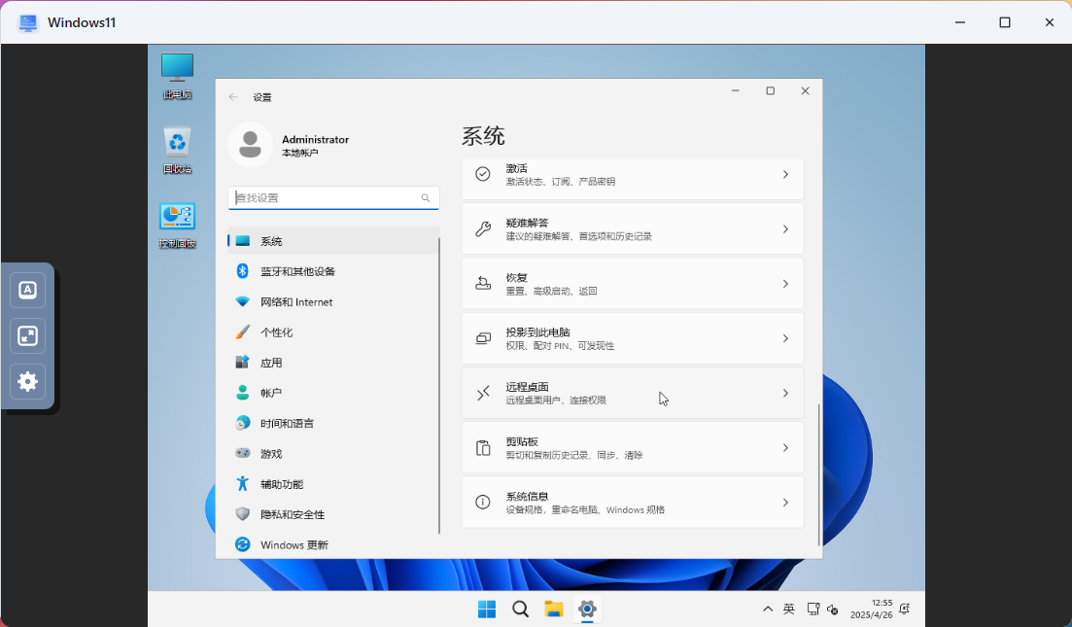Open 个性化 in sidebar
This screenshot has height=627, width=1072.
coord(333,332)
